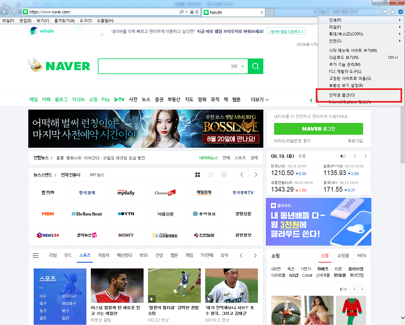Image resolution: width=405 pixels, height=325 pixels.
Task: Expand the search box autocomplete arrow
Action: (242, 66)
